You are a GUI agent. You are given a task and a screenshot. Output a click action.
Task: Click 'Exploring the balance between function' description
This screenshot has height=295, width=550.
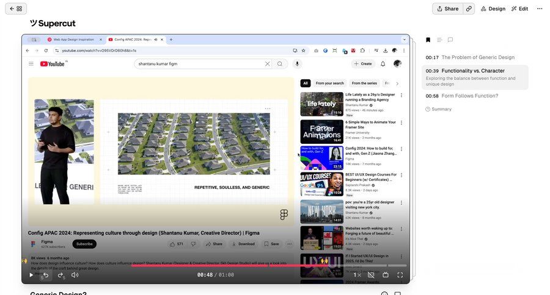coord(471,81)
